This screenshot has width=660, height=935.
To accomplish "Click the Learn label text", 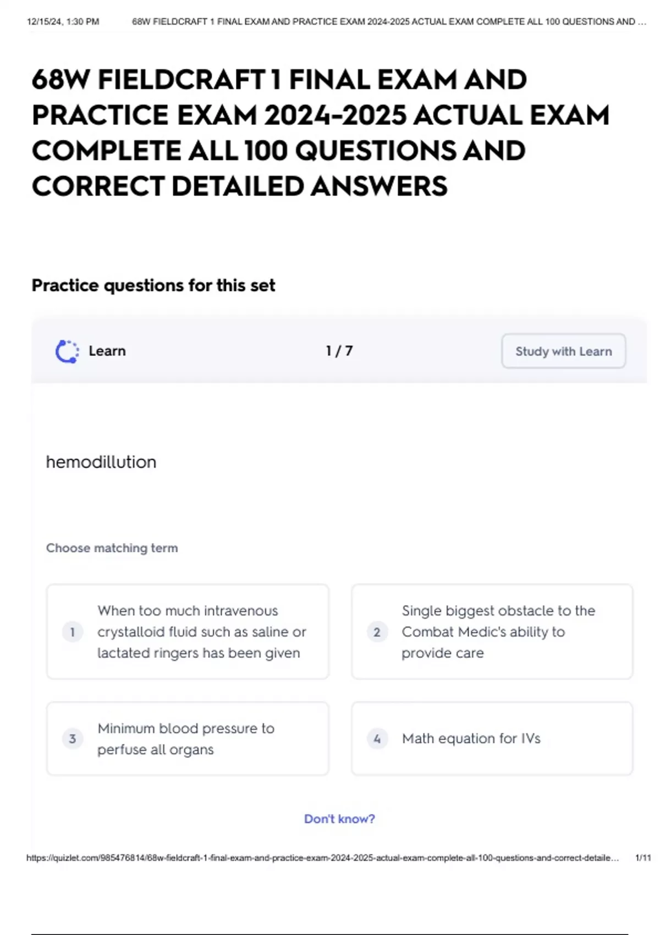I will tap(107, 351).
